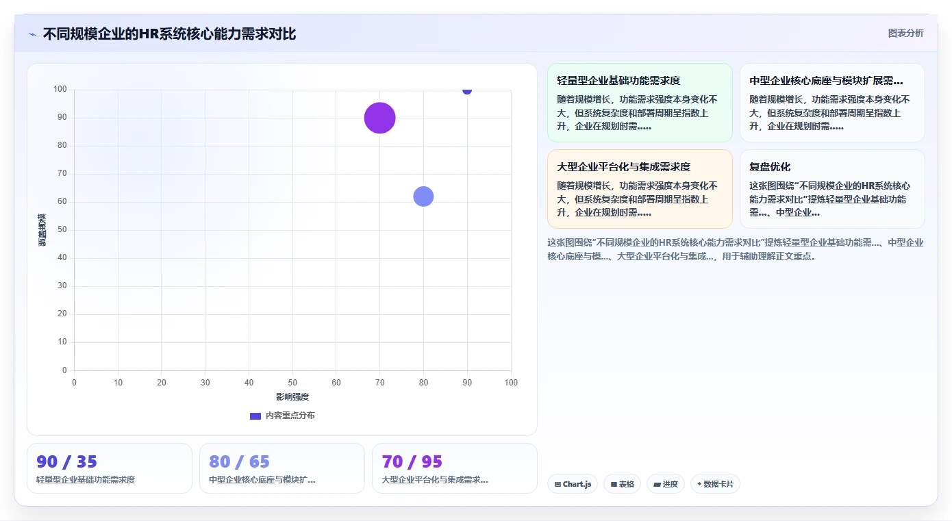The height and width of the screenshot is (521, 952).
Task: Click the 进度 tag
Action: (666, 484)
